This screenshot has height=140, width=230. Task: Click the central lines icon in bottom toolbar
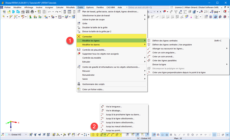(93, 135)
